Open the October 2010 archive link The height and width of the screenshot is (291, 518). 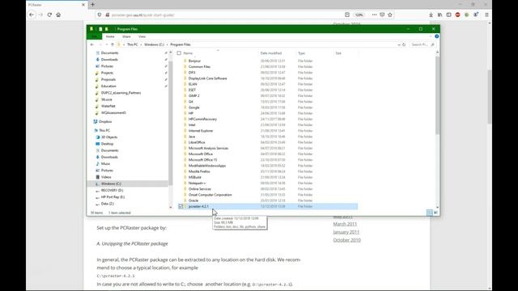(x=347, y=240)
